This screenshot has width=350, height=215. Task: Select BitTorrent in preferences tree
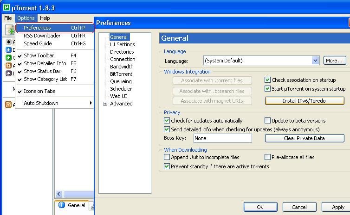121,74
